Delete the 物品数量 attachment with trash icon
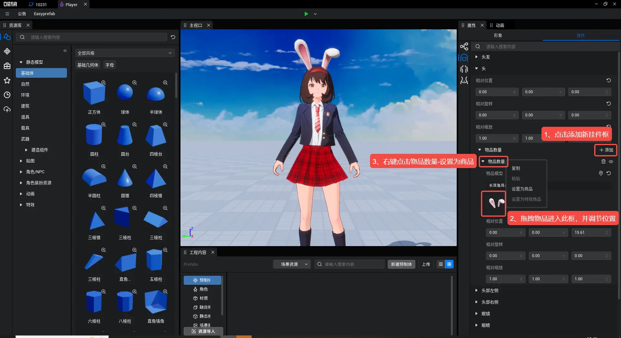This screenshot has height=338, width=621. pos(603,162)
